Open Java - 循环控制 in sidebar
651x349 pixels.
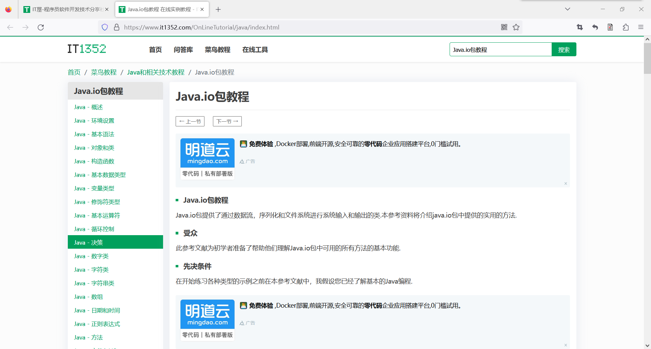[x=115, y=229]
